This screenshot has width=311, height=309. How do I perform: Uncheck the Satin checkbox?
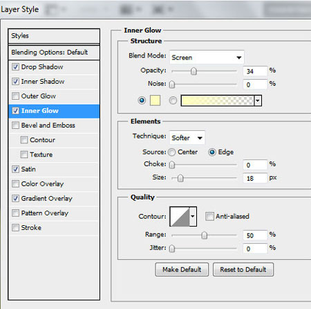pyautogui.click(x=15, y=169)
